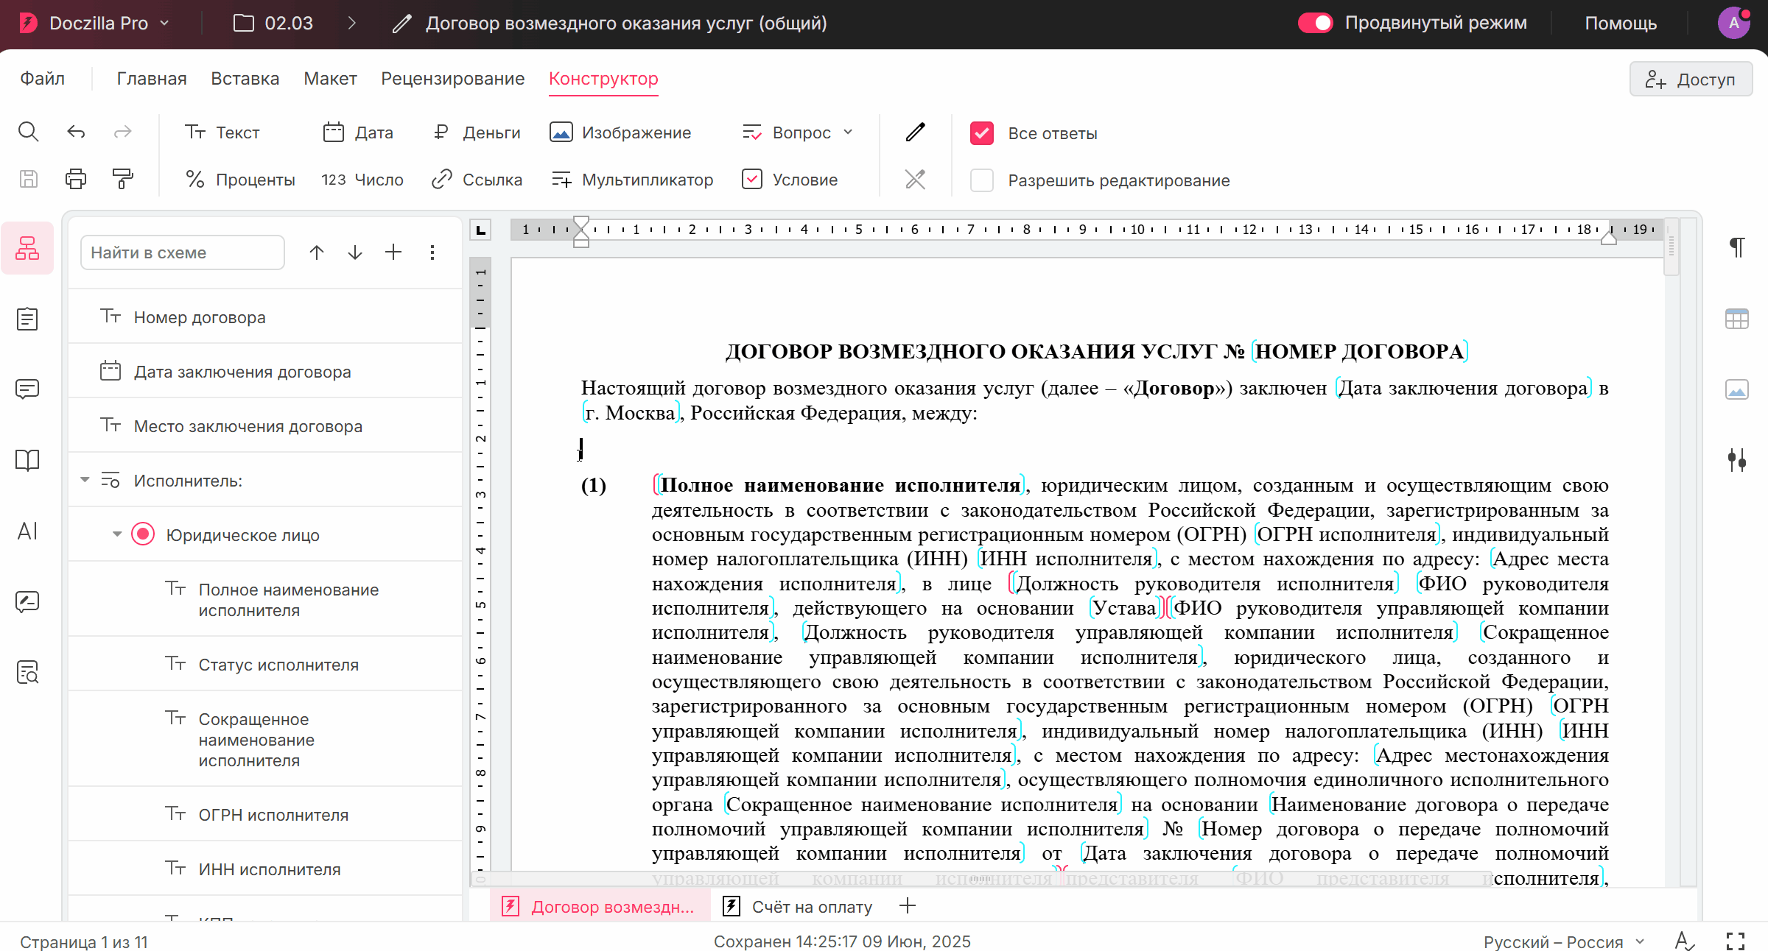
Task: Toggle fullscreen mode in status bar
Action: pos(1736,941)
